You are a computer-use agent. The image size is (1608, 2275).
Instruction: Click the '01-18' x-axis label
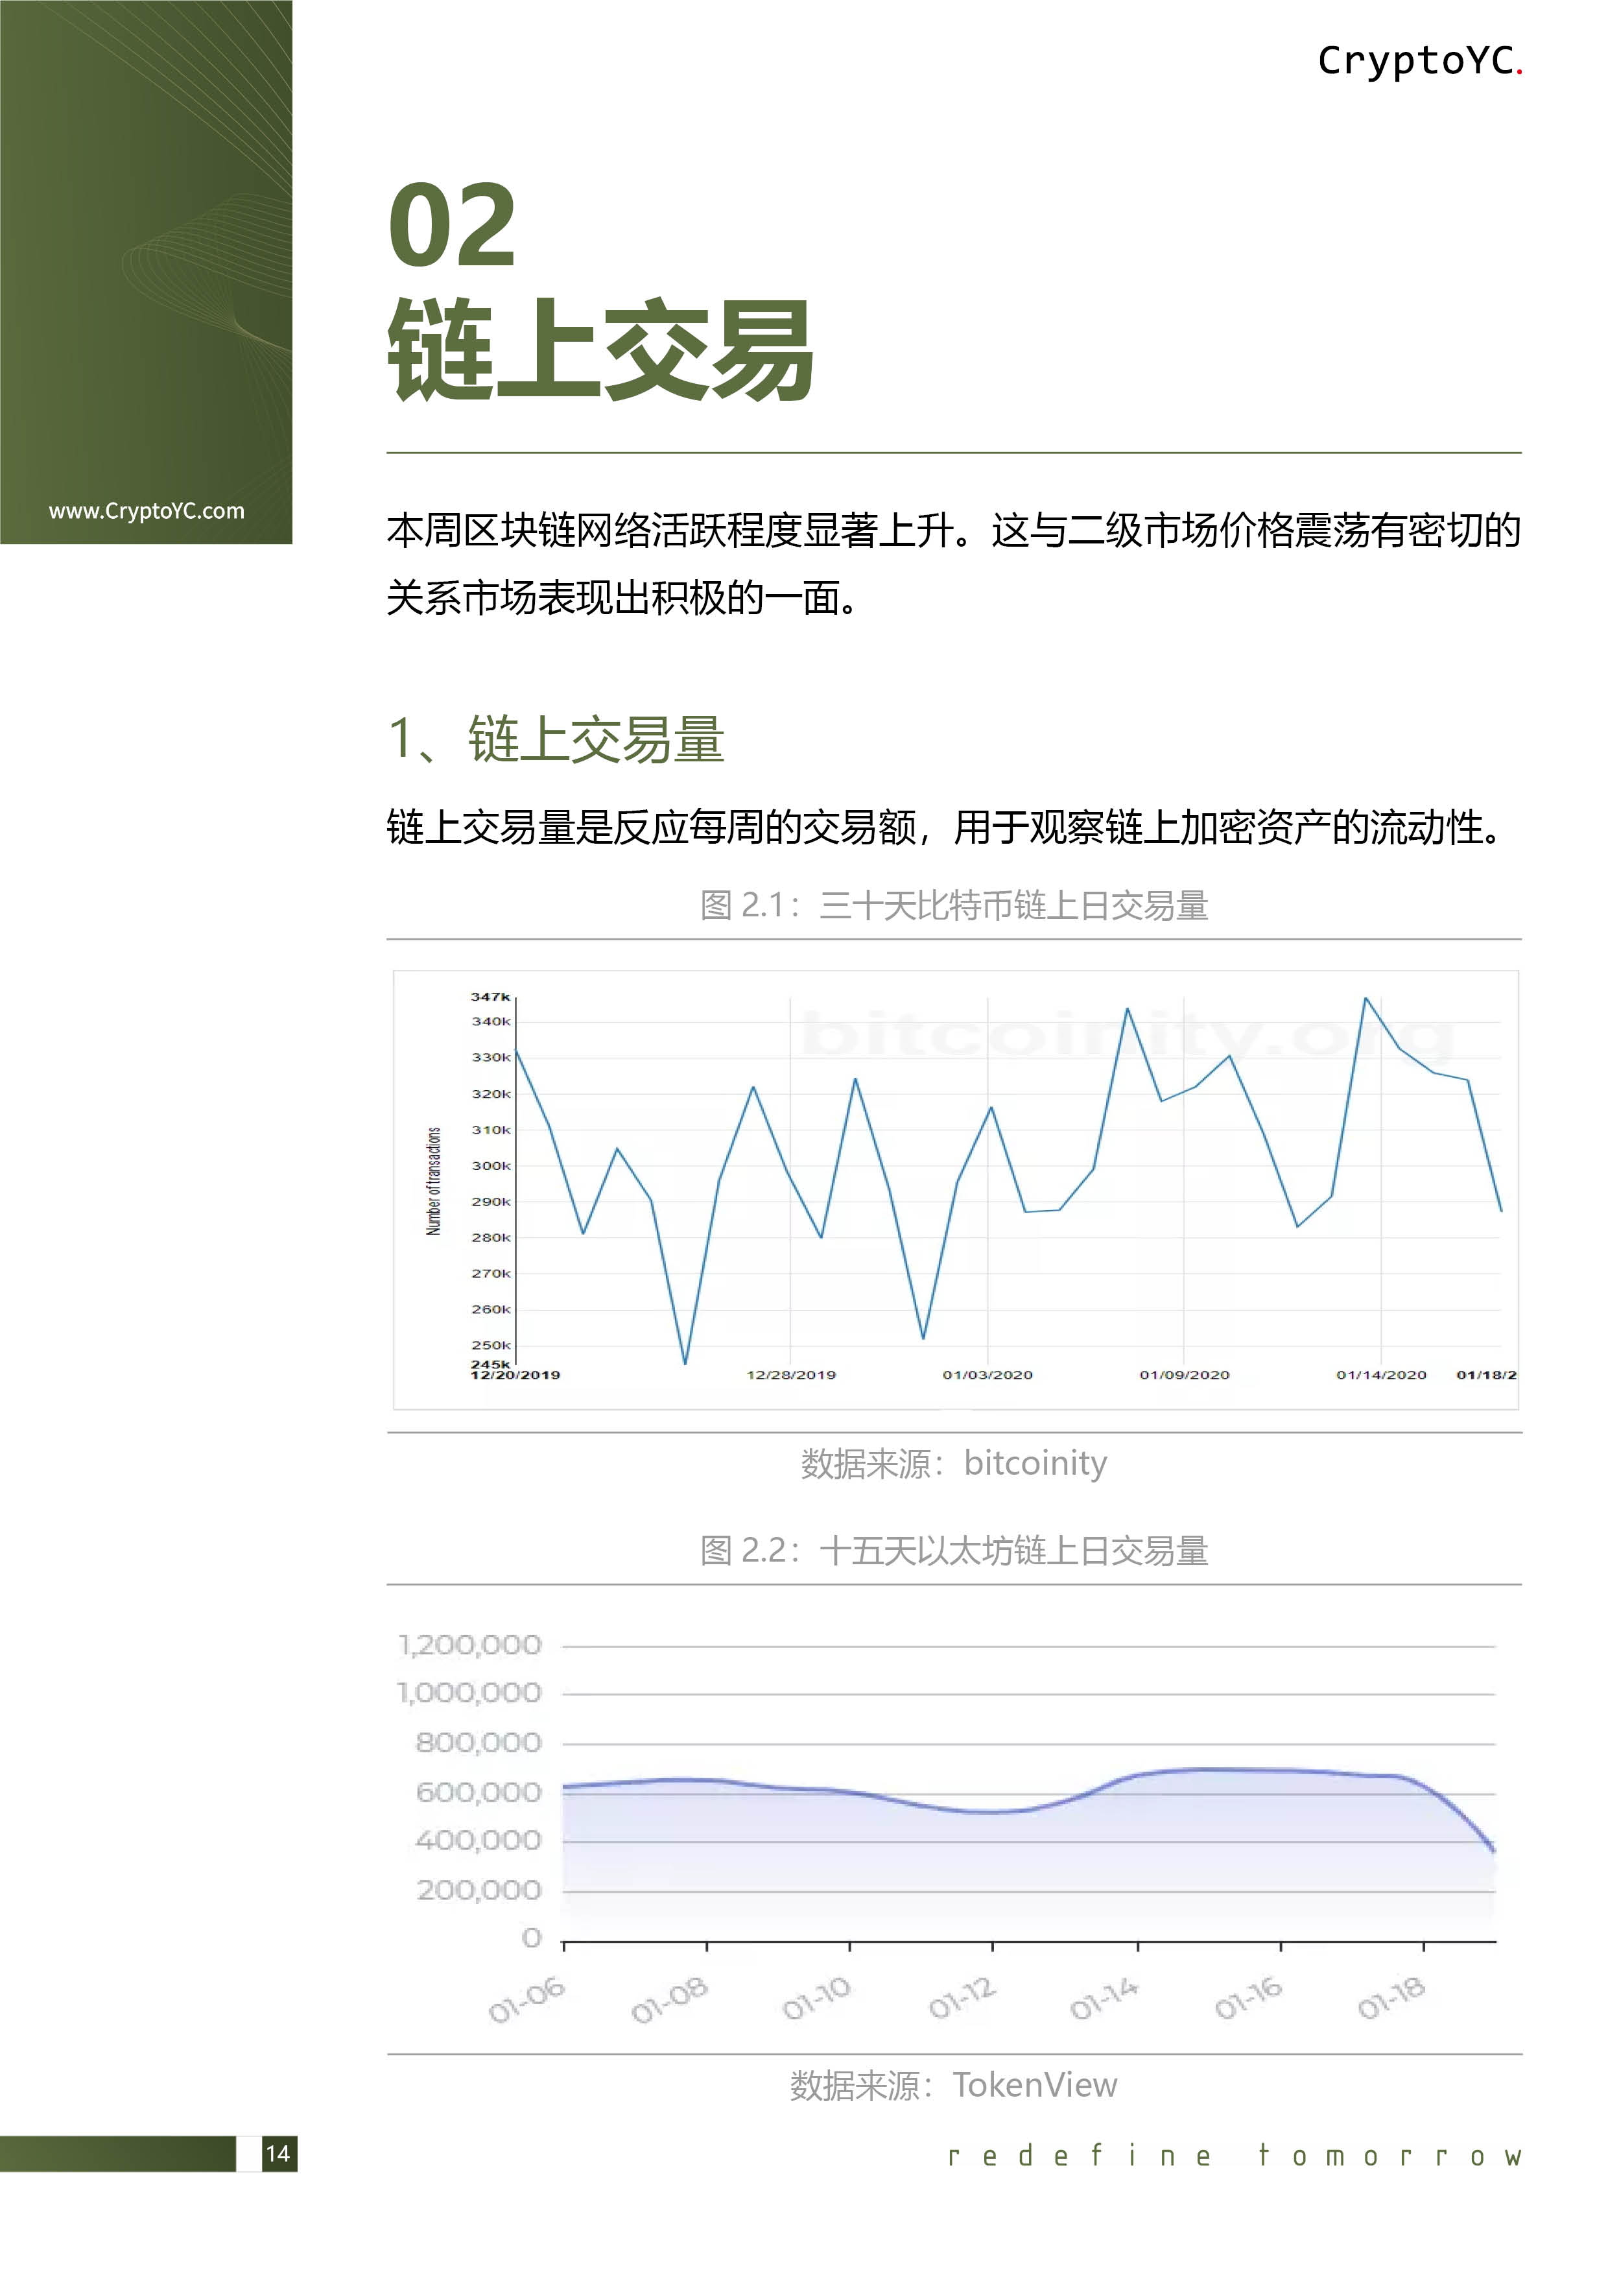click(1391, 1997)
